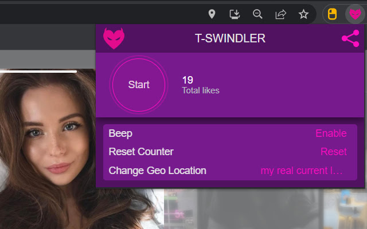Click the white photo progress bar above profile
This screenshot has height=229, width=367.
[x=38, y=72]
